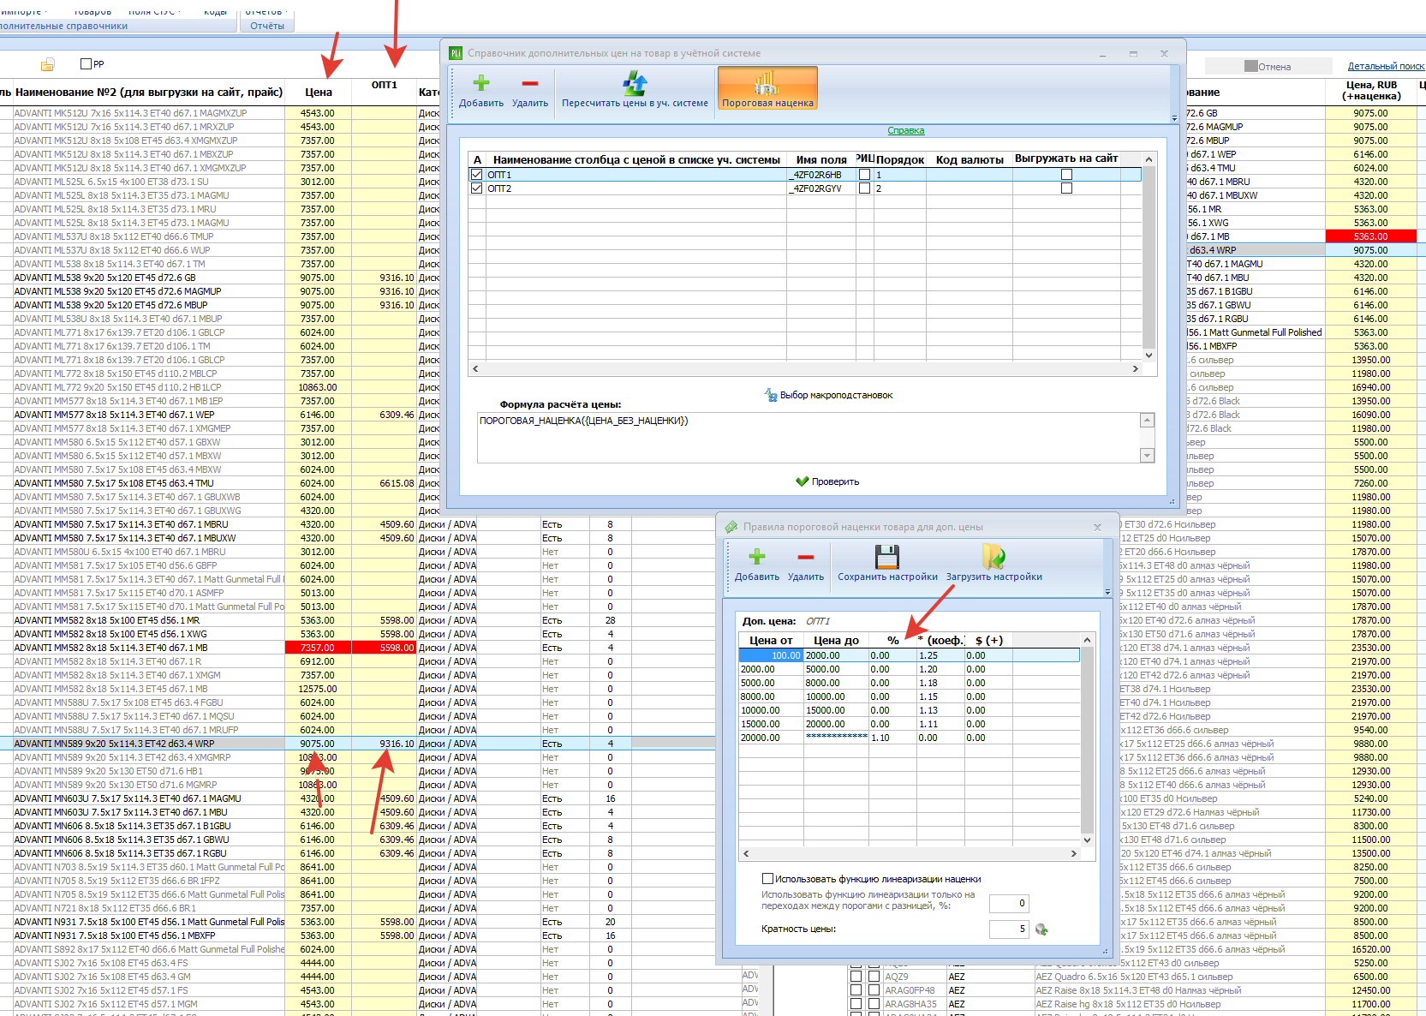Uncheck the active checkbox for ОПТ1 row
The height and width of the screenshot is (1016, 1426).
[477, 175]
